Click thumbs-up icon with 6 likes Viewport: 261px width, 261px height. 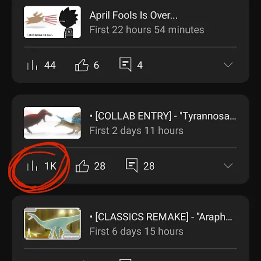82,65
